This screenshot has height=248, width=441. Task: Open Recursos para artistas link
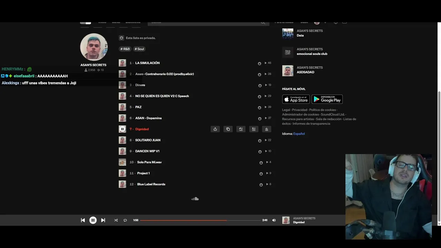(x=298, y=119)
